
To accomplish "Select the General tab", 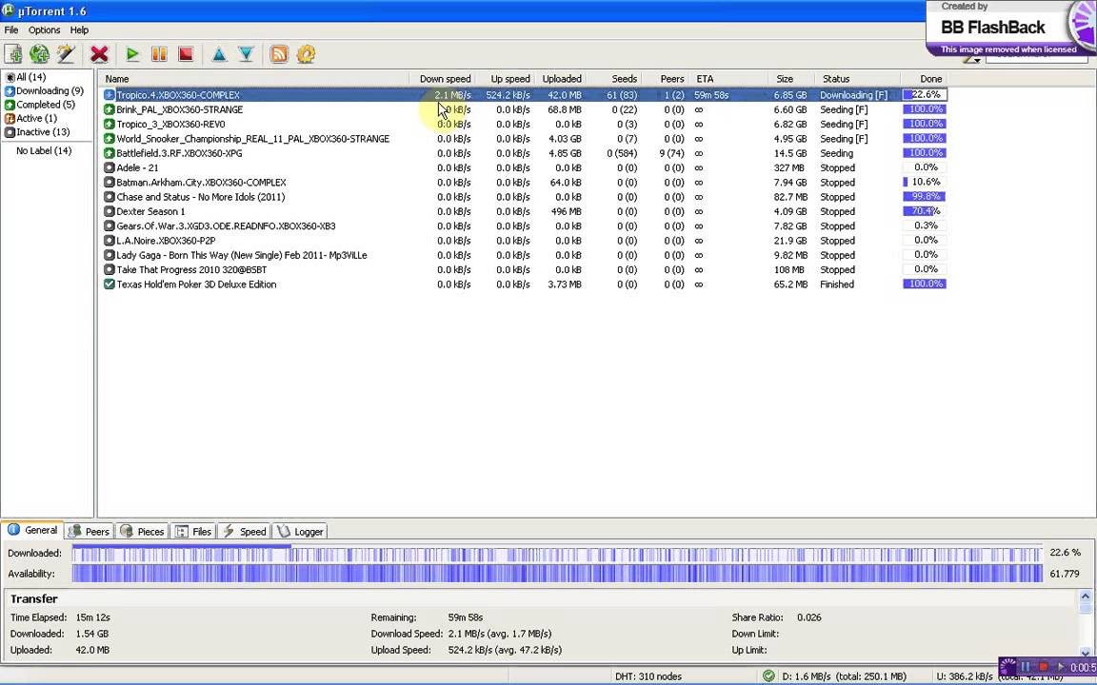I will (x=32, y=530).
